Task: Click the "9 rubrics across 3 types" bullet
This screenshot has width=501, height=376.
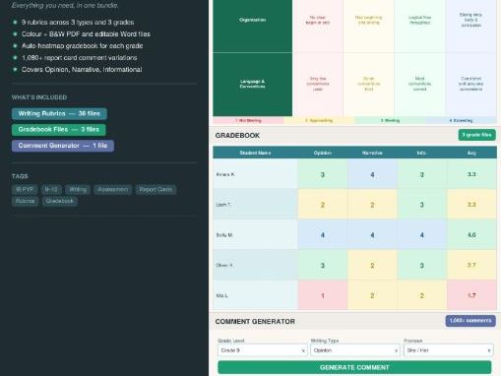Action: [78, 23]
